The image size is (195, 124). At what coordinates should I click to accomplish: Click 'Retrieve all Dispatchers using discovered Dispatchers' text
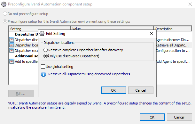coord(89,74)
